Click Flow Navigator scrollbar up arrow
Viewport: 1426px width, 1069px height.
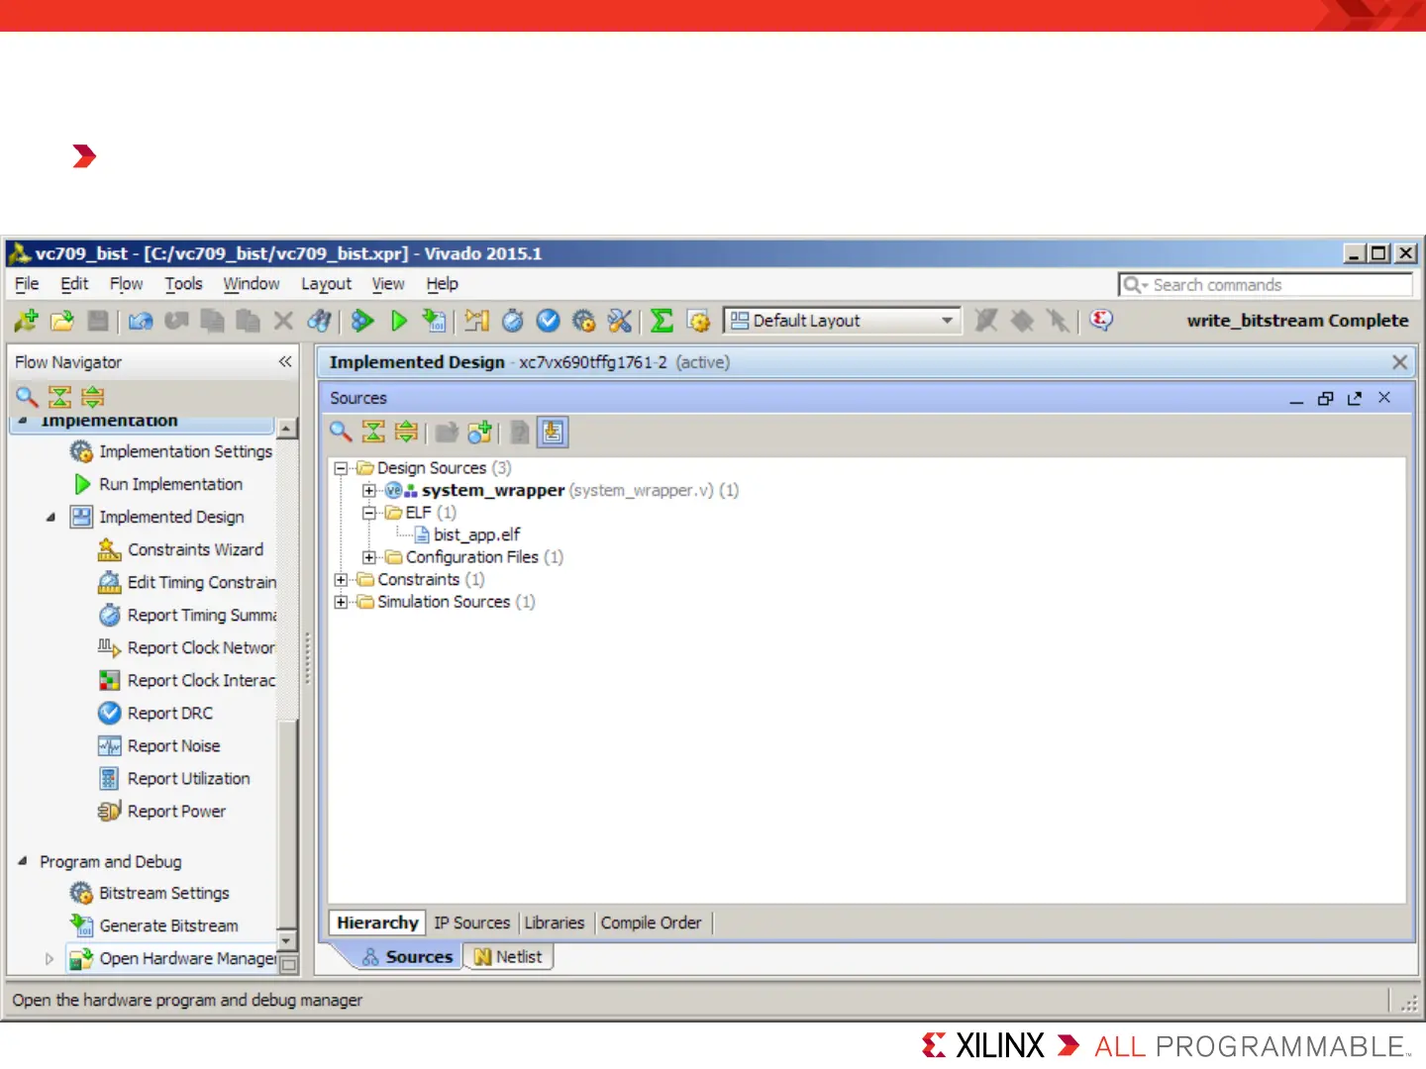pos(287,429)
